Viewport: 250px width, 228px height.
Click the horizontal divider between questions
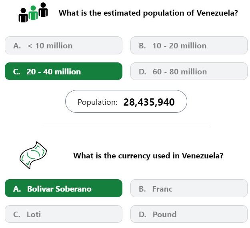point(126,125)
